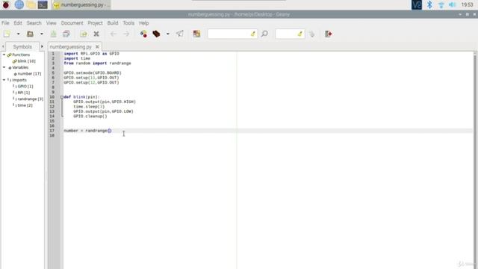This screenshot has width=478, height=269.
Task: Open the Raspberry Pi applications menu
Action: click(6, 4)
